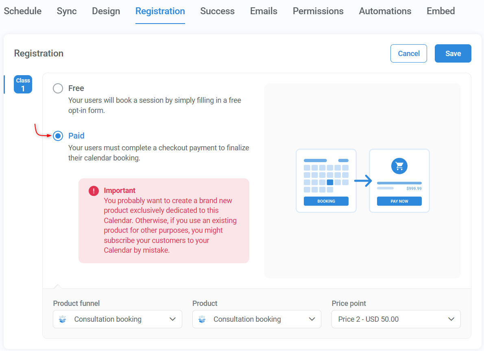This screenshot has height=351, width=484.
Task: Click the gift icon in Product funnel field
Action: [62, 319]
